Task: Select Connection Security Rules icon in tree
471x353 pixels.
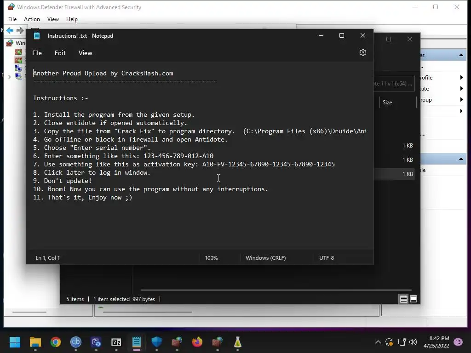Action: click(x=18, y=68)
